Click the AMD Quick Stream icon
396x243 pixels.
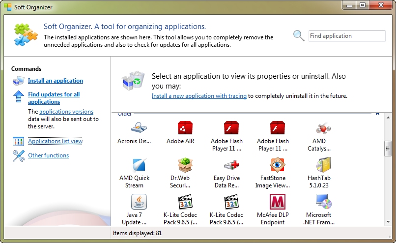coord(139,165)
